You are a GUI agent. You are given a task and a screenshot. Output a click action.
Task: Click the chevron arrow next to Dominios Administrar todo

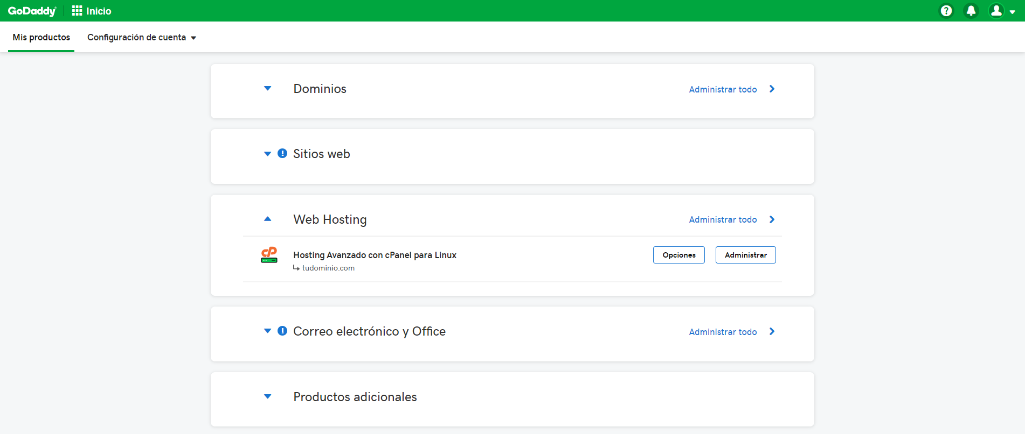click(772, 89)
